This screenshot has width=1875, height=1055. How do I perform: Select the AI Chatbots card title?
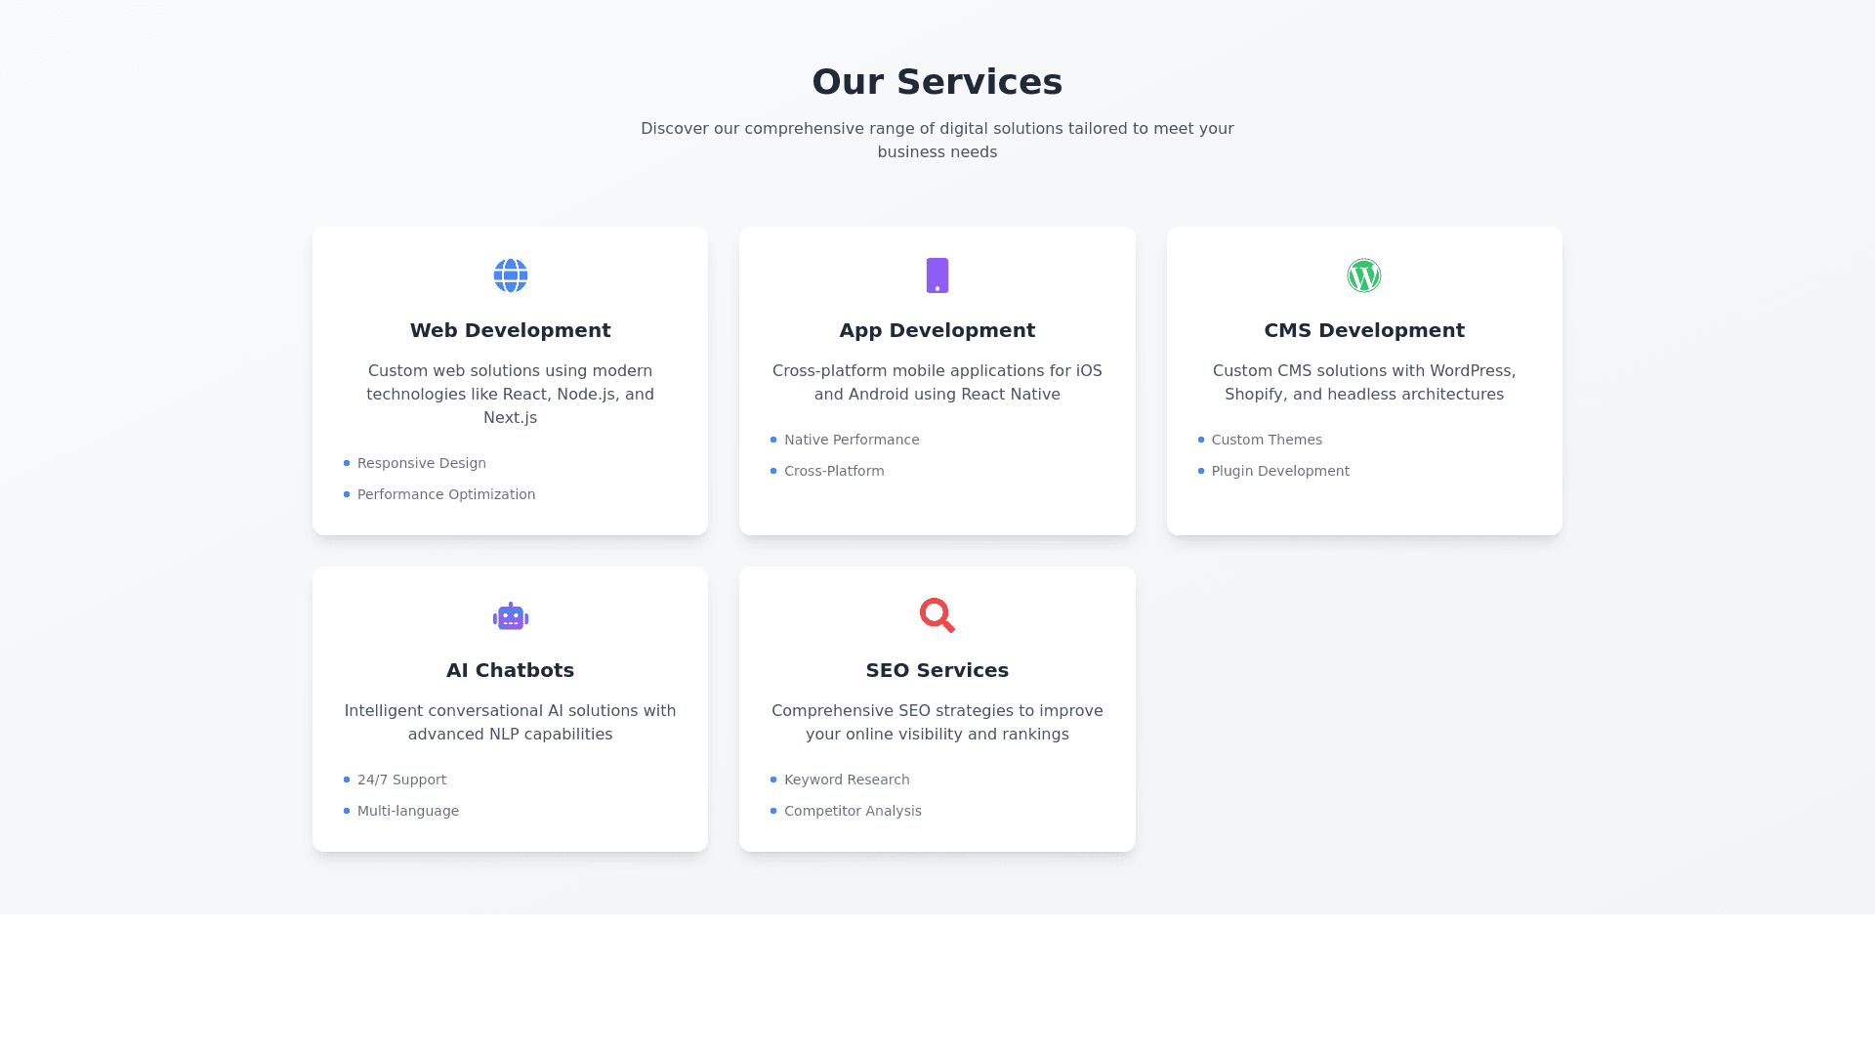[x=510, y=670]
